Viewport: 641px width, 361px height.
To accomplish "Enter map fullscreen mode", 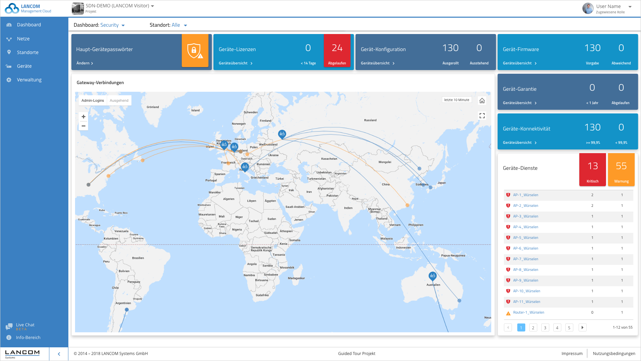I will coord(482,116).
